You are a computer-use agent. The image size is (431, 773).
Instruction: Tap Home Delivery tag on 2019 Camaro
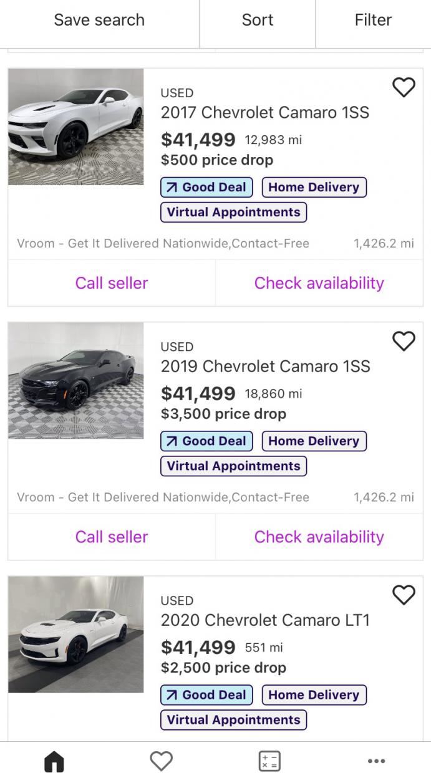[314, 441]
